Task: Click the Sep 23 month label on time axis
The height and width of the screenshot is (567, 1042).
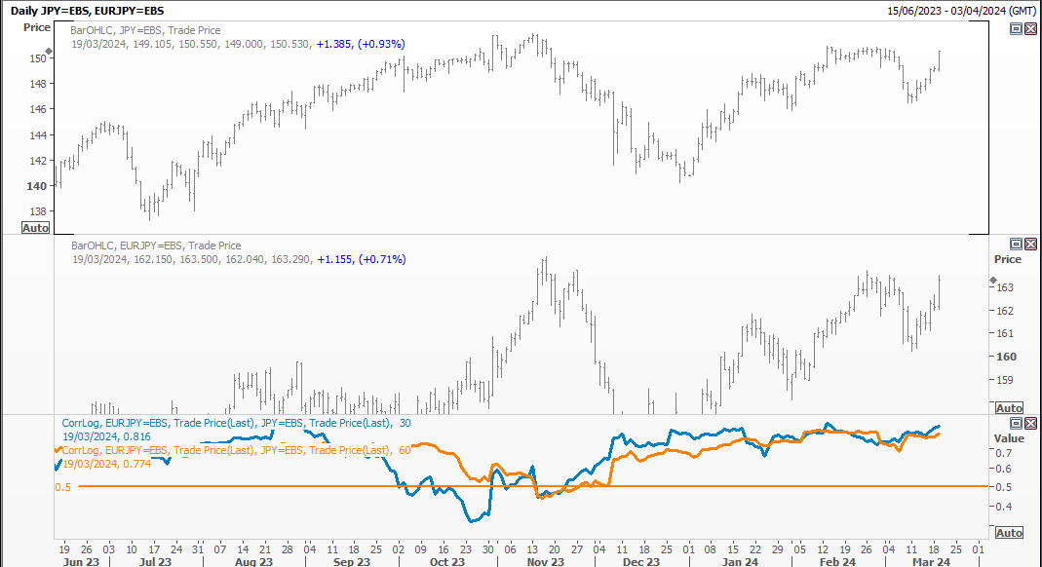Action: pyautogui.click(x=352, y=562)
